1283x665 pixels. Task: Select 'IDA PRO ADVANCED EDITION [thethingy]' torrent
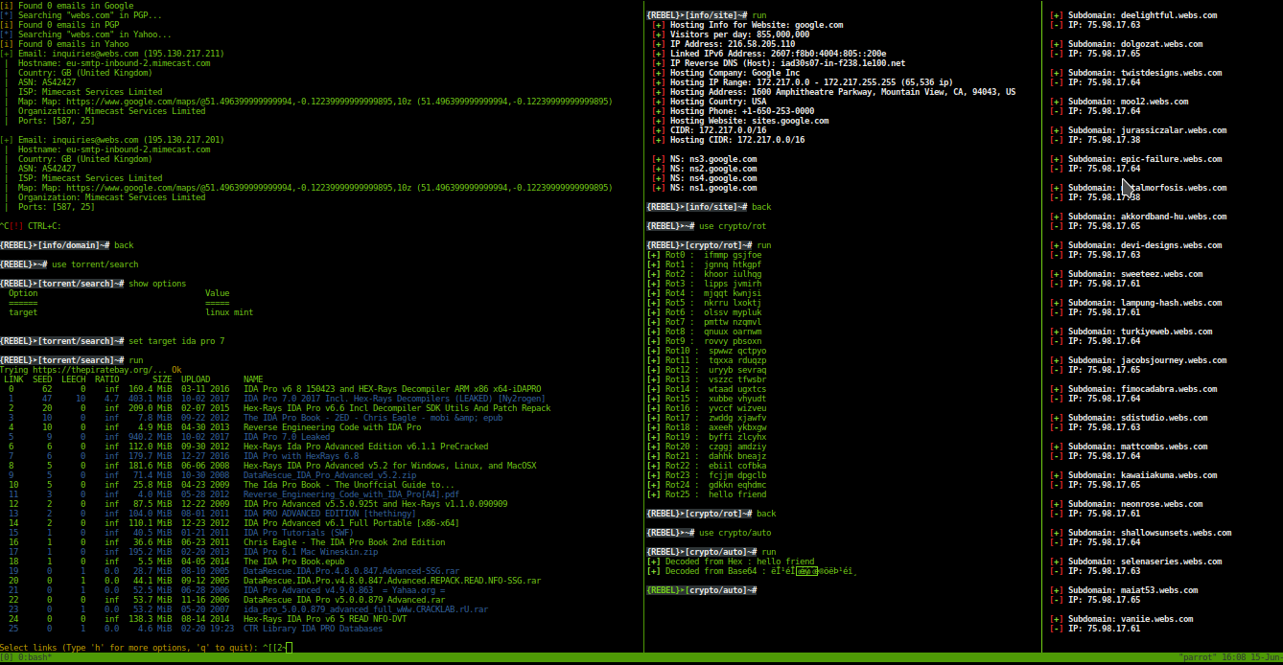point(330,514)
